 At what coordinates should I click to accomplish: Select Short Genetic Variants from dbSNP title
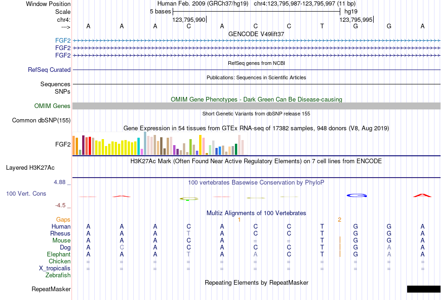click(x=256, y=114)
